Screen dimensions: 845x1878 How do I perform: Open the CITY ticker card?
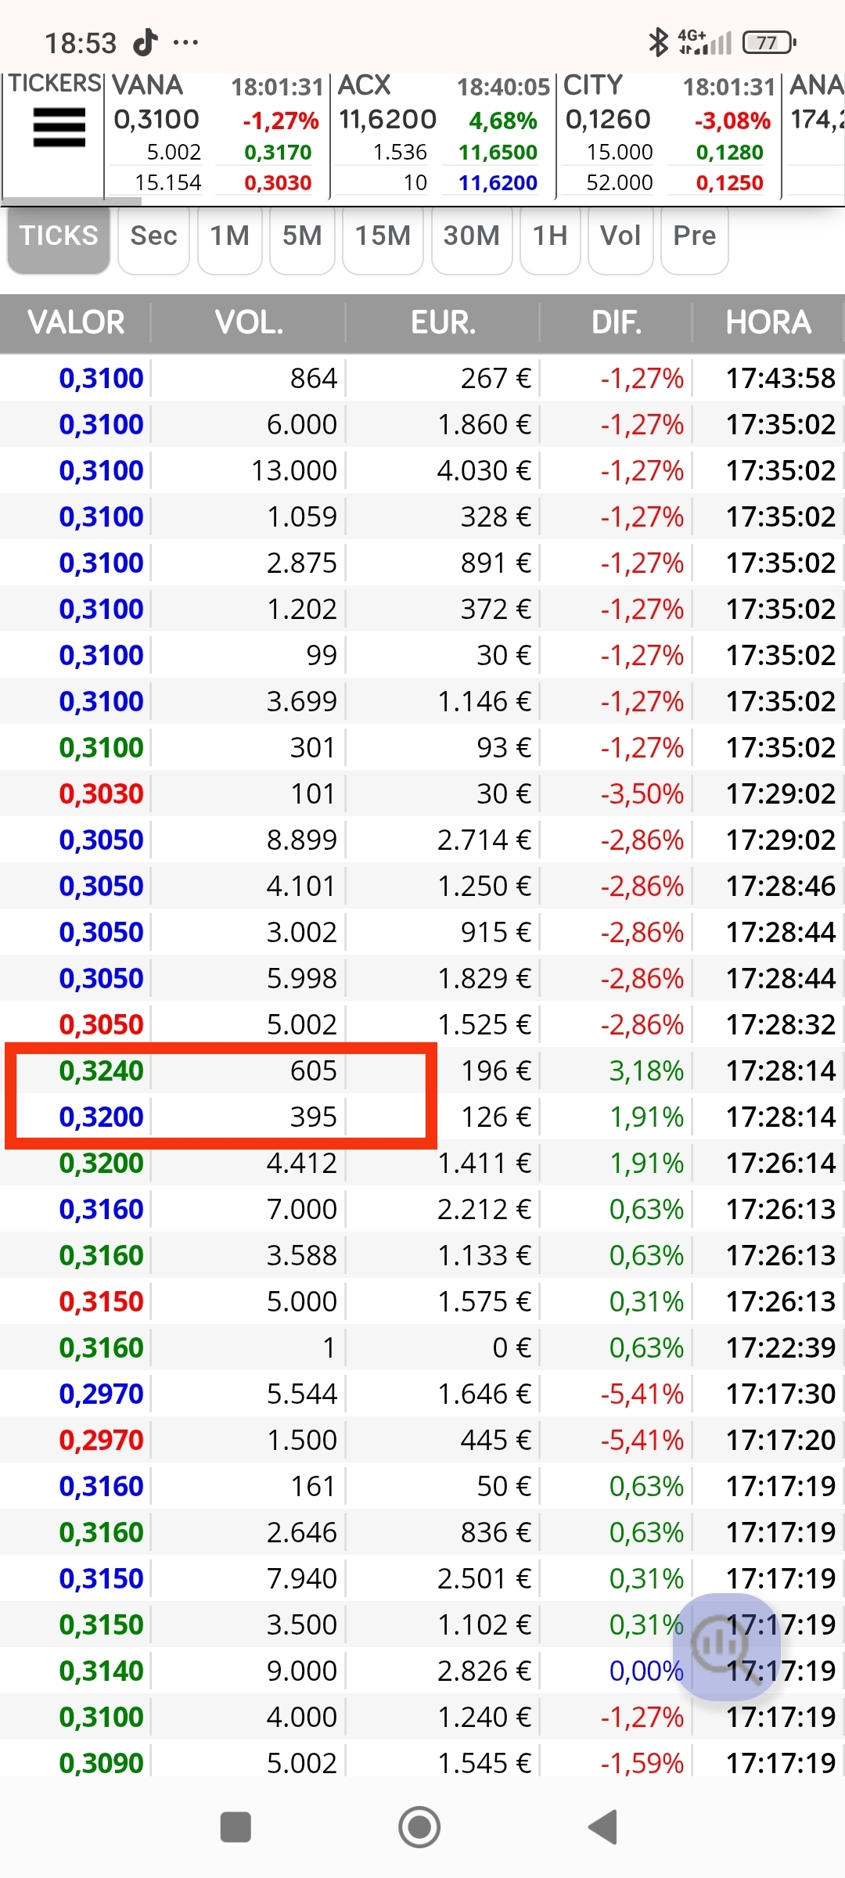point(668,135)
